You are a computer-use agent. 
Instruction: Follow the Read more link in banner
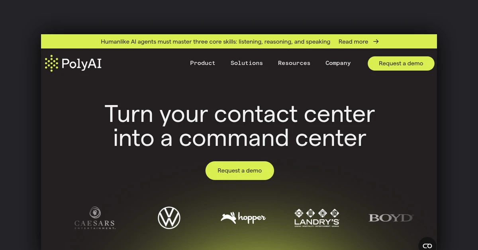(x=353, y=41)
